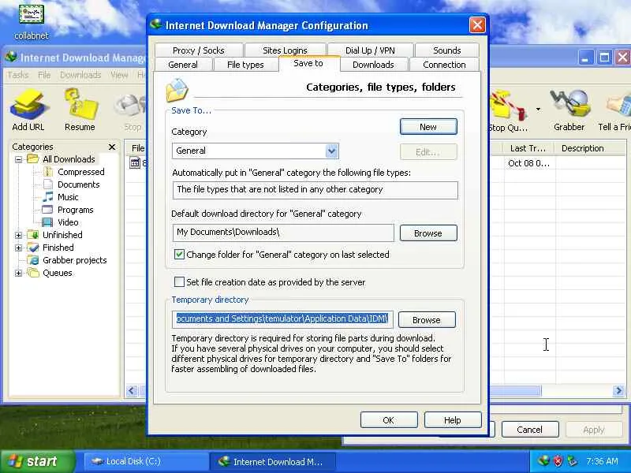Expand the Unfinished tree node
Screen dimensions: 631x473
coord(18,235)
